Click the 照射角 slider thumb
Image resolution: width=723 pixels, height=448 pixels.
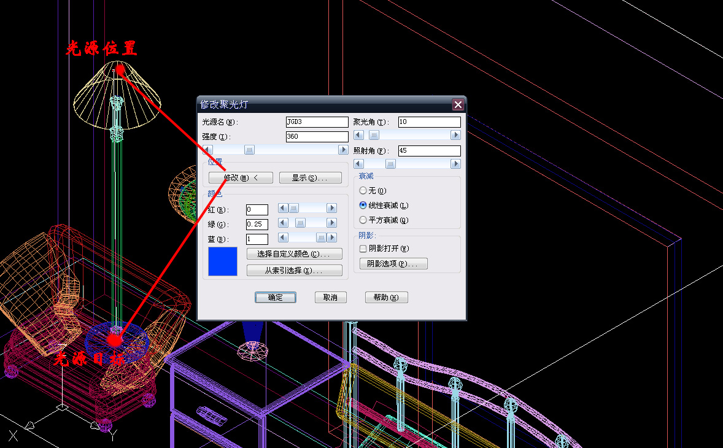pos(390,164)
